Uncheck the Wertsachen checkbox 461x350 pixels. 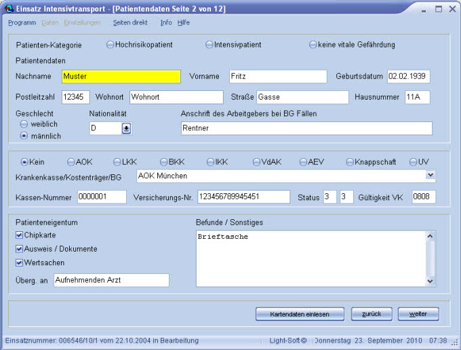pyautogui.click(x=19, y=262)
